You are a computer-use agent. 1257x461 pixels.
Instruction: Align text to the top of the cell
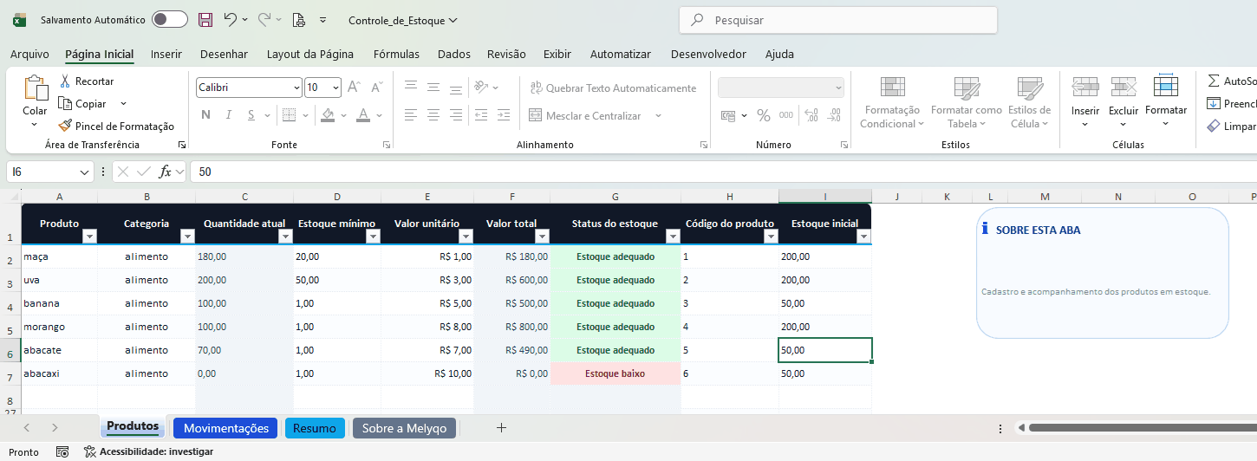click(410, 86)
